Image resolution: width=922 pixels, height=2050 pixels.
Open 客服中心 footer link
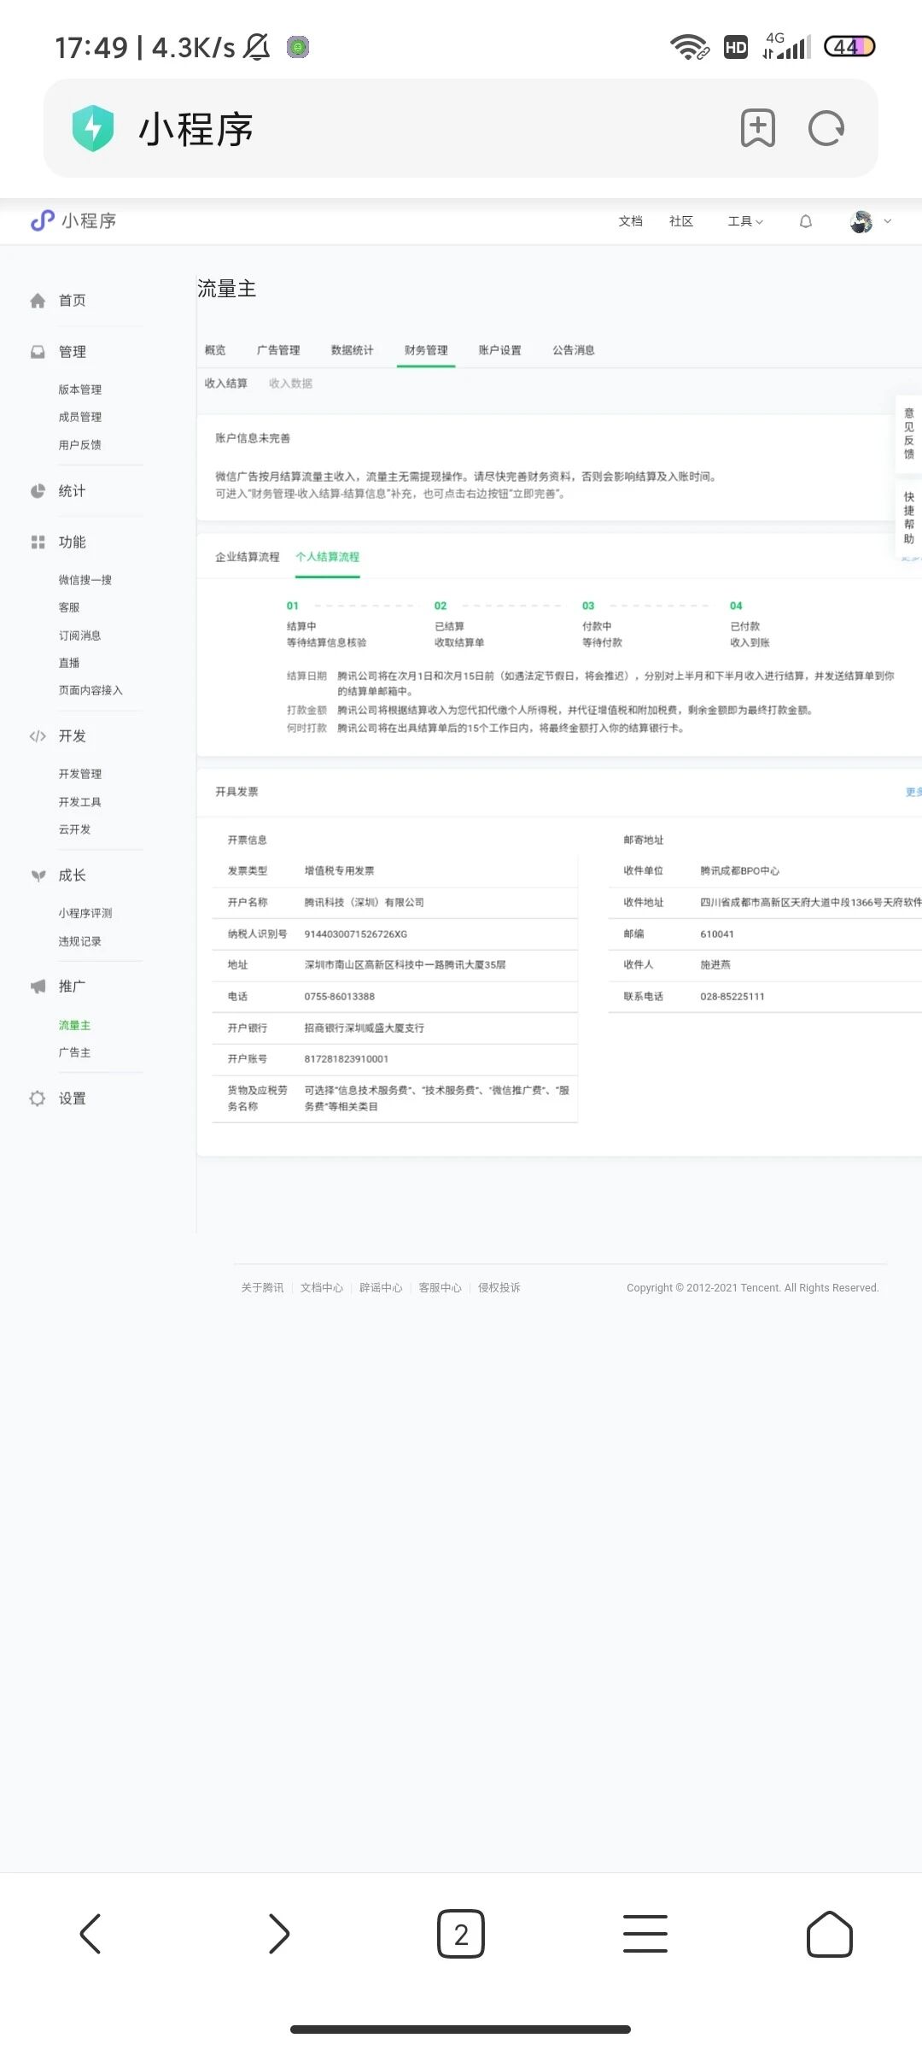[440, 1288]
